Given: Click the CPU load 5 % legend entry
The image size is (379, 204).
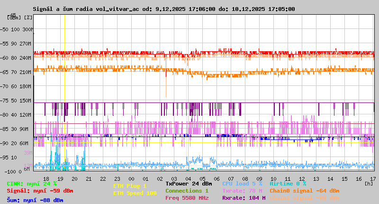Looking at the screenshot, I should click(x=242, y=184).
